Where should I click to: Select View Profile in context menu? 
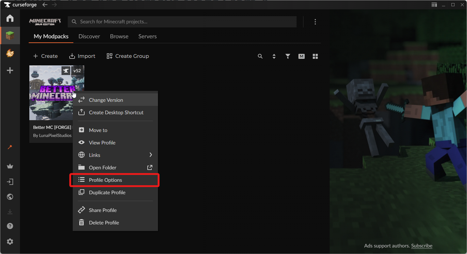point(115,143)
